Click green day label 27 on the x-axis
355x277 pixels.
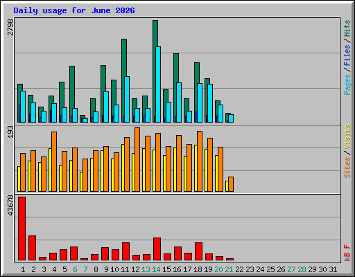coord(291,269)
